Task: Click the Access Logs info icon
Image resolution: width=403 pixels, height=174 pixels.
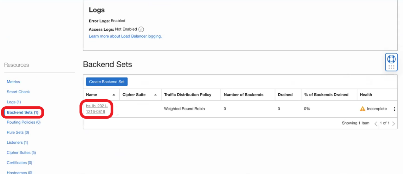Action: click(x=141, y=29)
